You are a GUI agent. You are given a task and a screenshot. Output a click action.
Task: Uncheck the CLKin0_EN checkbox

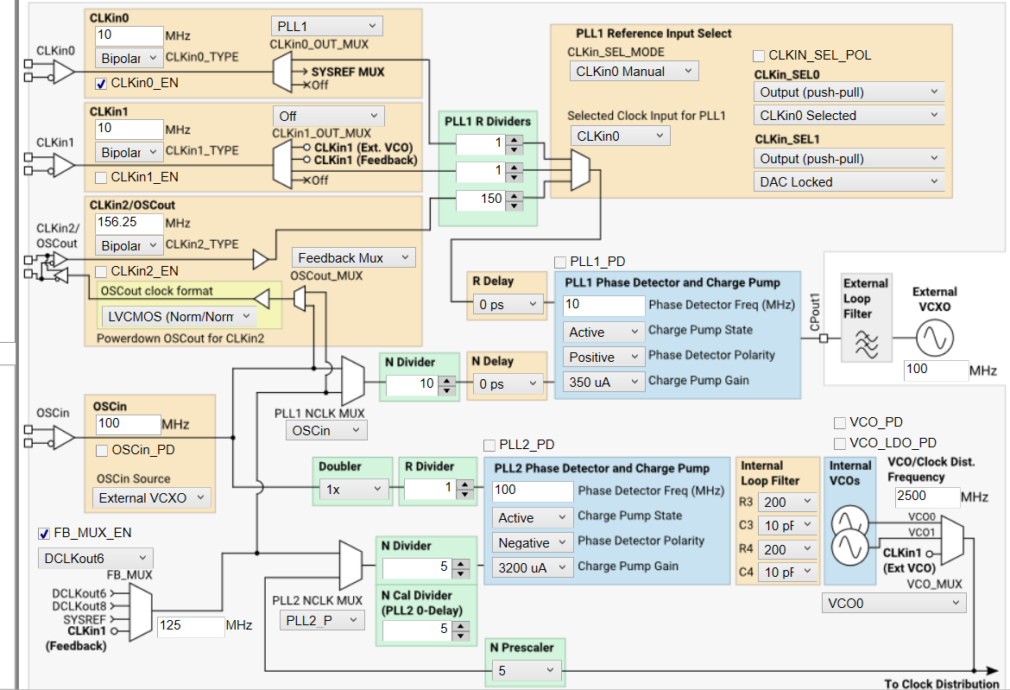coord(101,83)
